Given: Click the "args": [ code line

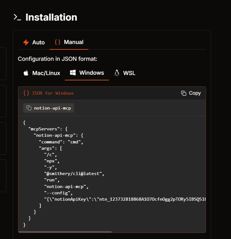Looking at the screenshot, I should pos(50,148).
